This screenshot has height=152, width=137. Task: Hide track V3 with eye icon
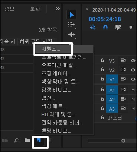(133, 60)
